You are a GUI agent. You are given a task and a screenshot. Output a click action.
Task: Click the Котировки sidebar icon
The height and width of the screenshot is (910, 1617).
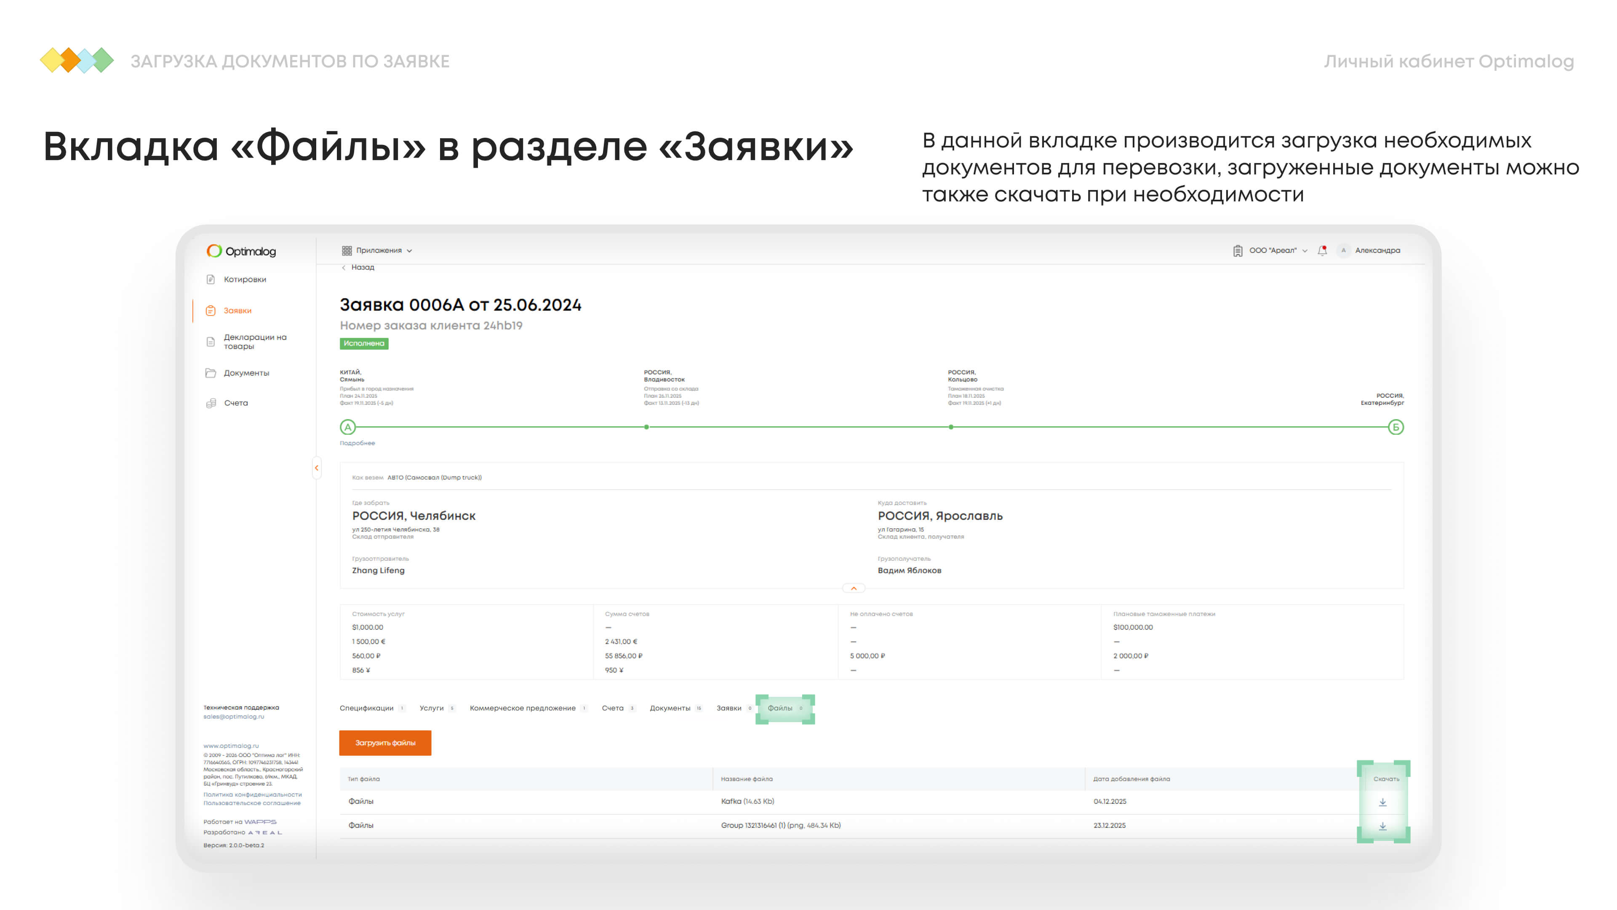211,279
